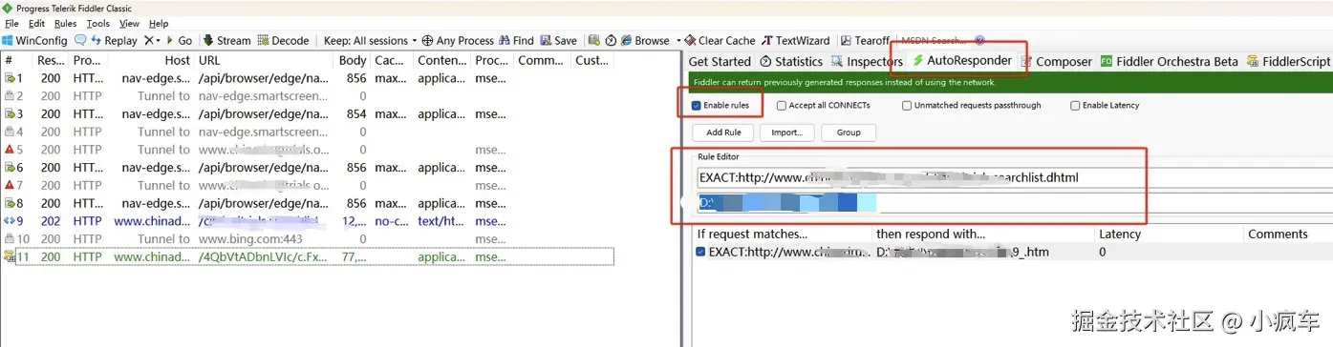Select session 10 Tunnel to www.bing.com:443
This screenshot has height=347, width=1333.
pos(307,238)
